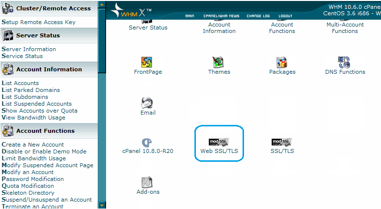This screenshot has height=209, width=381.
Task: Open the Themes icon
Action: 218,62
